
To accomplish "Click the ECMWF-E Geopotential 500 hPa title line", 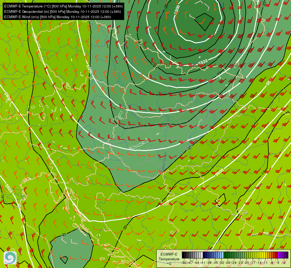I will pos(62,12).
